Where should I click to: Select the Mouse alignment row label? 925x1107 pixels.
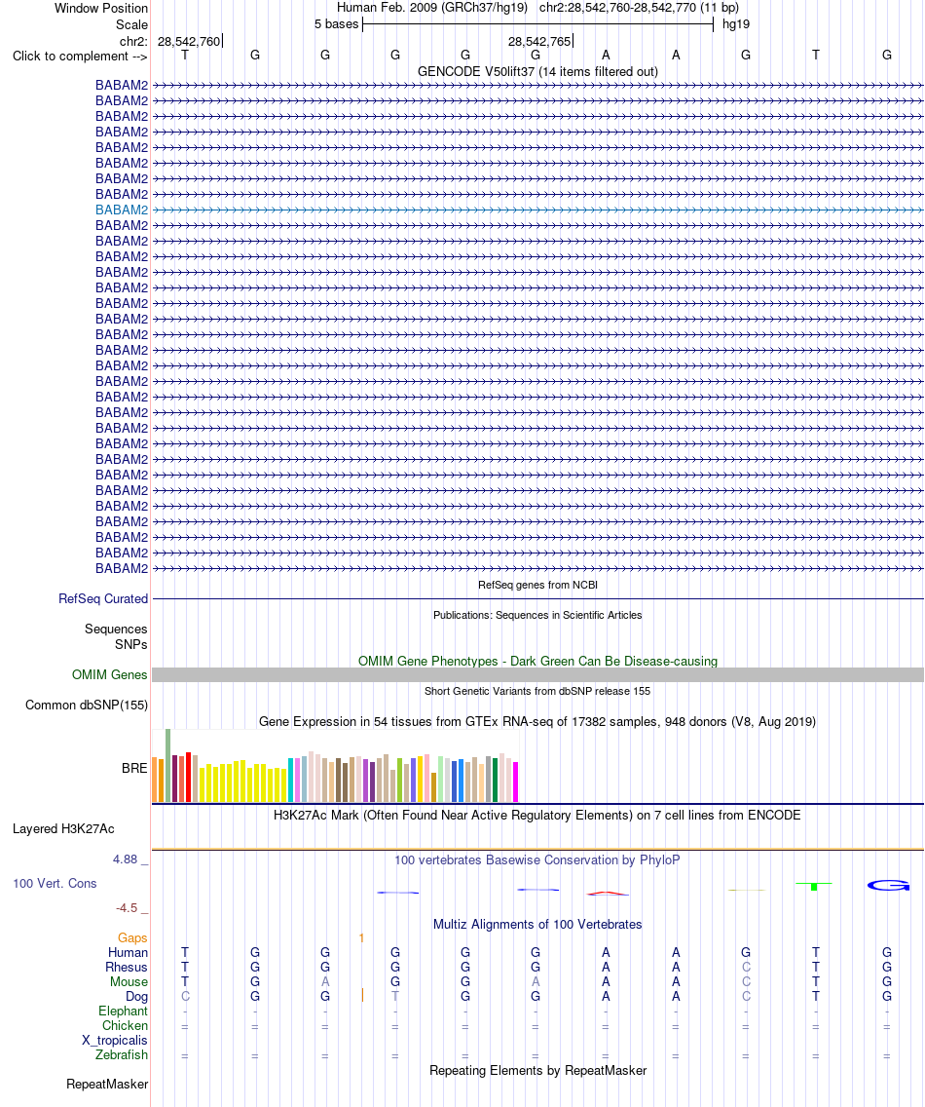click(x=129, y=982)
